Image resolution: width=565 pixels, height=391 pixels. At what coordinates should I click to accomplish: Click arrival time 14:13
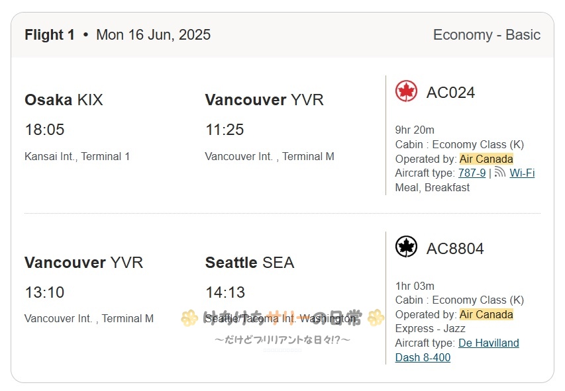click(x=225, y=292)
